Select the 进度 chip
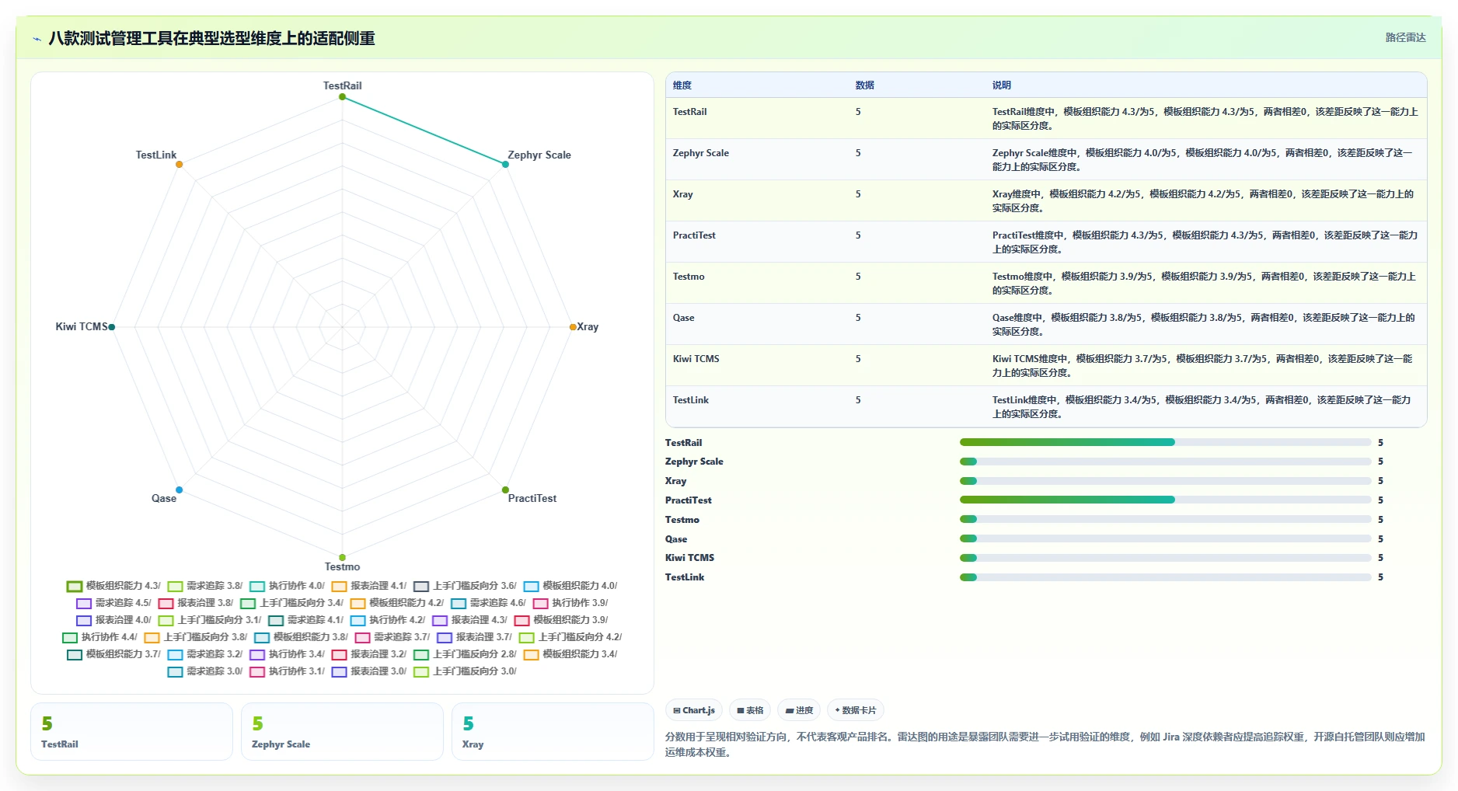The height and width of the screenshot is (791, 1458). coord(799,710)
